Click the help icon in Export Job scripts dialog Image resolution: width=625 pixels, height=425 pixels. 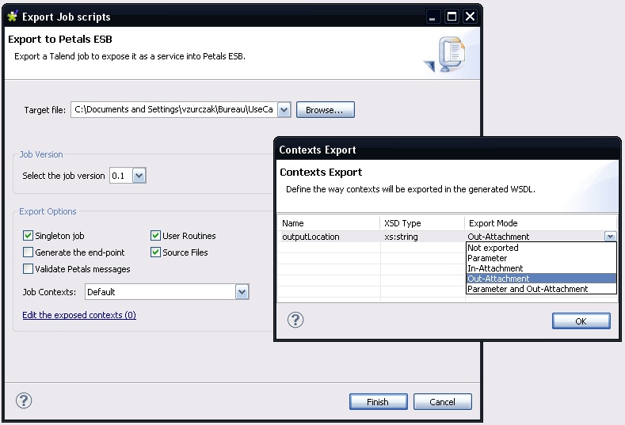tap(24, 400)
